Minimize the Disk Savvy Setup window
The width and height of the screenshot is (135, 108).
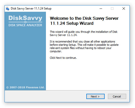(101, 8)
